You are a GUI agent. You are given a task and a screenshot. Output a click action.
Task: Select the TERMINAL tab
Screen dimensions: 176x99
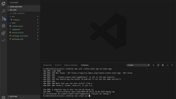(85, 65)
